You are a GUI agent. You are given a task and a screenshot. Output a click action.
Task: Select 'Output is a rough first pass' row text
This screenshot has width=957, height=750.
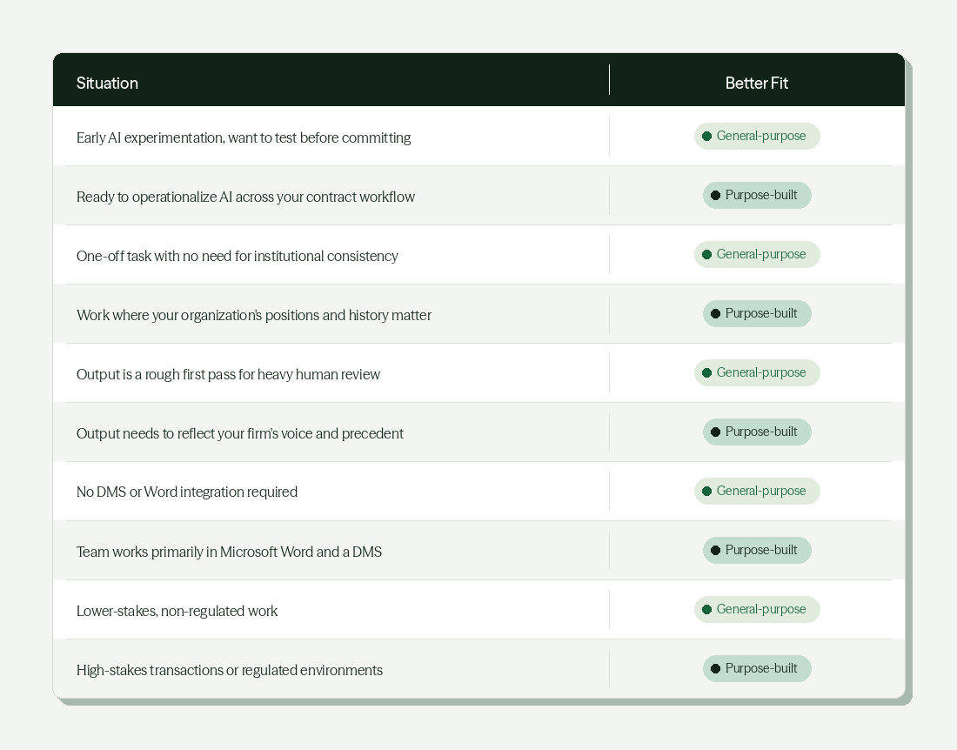[x=228, y=375]
